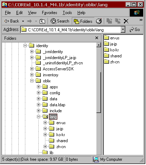
Task: Click the Back navigation button
Action: click(x=12, y=21)
